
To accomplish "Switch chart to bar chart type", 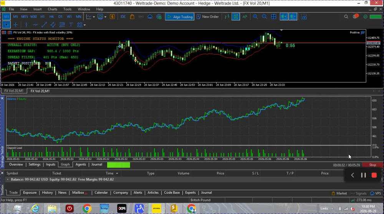I will tap(227, 16).
